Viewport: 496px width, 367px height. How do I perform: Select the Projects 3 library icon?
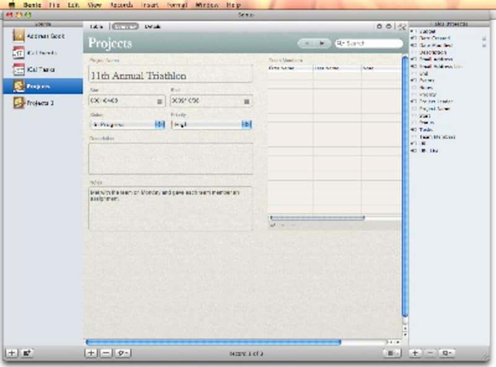click(x=19, y=103)
